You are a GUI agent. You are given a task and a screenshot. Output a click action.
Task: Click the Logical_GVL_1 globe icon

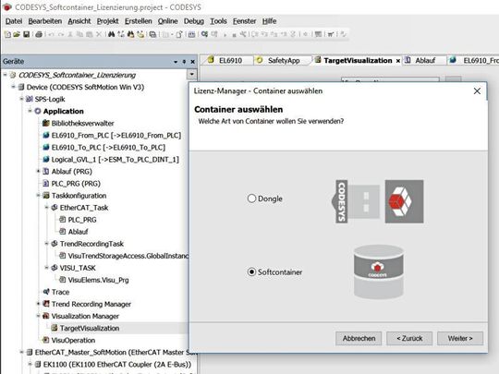(x=46, y=159)
